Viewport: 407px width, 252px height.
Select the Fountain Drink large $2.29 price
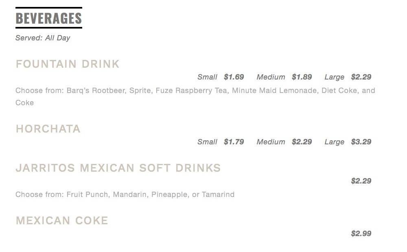pyautogui.click(x=361, y=77)
